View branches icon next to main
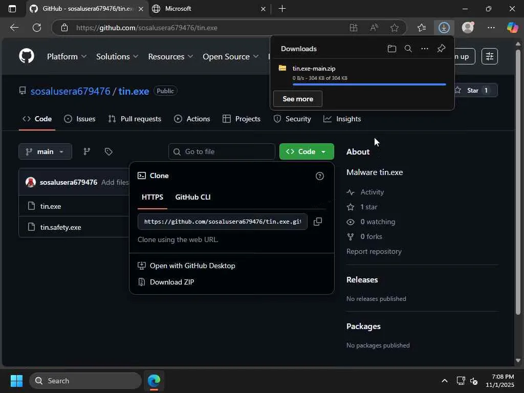Image resolution: width=524 pixels, height=393 pixels. [x=87, y=151]
